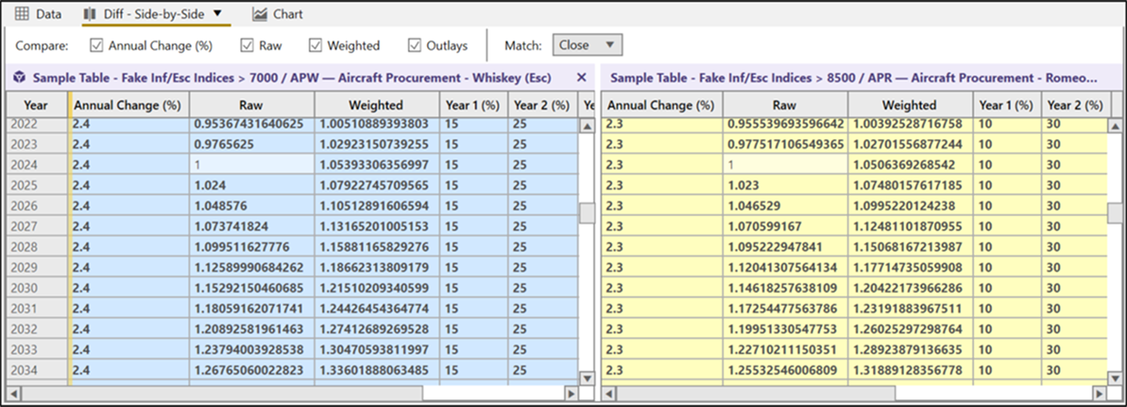Click the cube icon in left panel title

pyautogui.click(x=19, y=77)
